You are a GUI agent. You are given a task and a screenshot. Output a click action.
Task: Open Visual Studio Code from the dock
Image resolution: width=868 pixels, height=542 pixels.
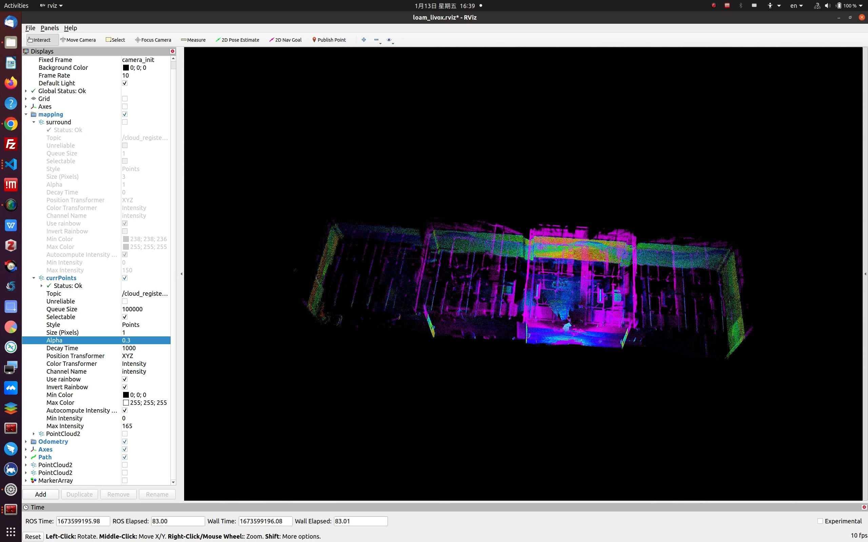[x=11, y=165]
